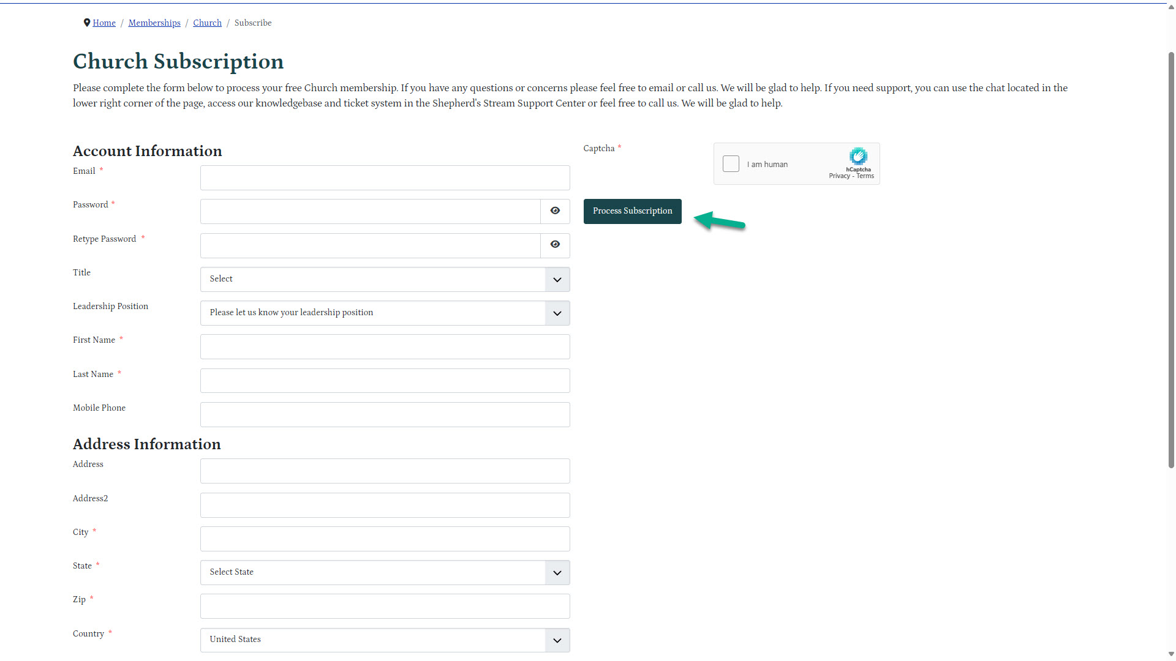The height and width of the screenshot is (661, 1176).
Task: Navigate to Memberships via breadcrumb link
Action: (154, 23)
